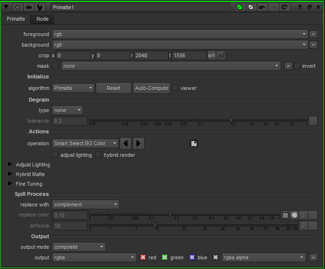Open the Smart Select BG Color operation dropdown
This screenshot has width=325, height=269.
click(85, 143)
